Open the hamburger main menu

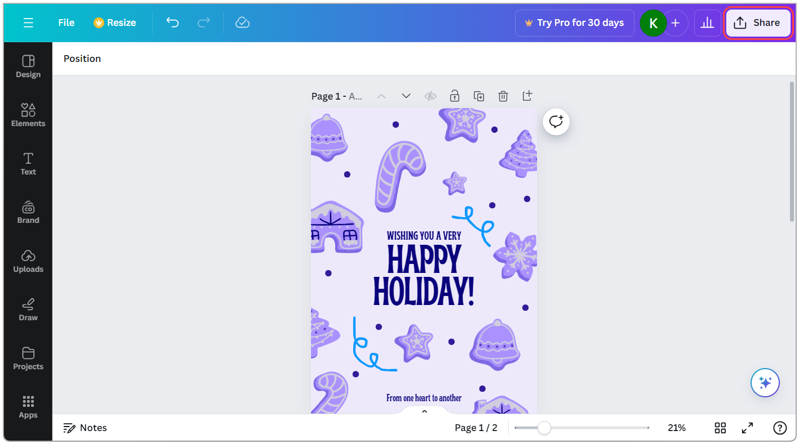coord(28,23)
